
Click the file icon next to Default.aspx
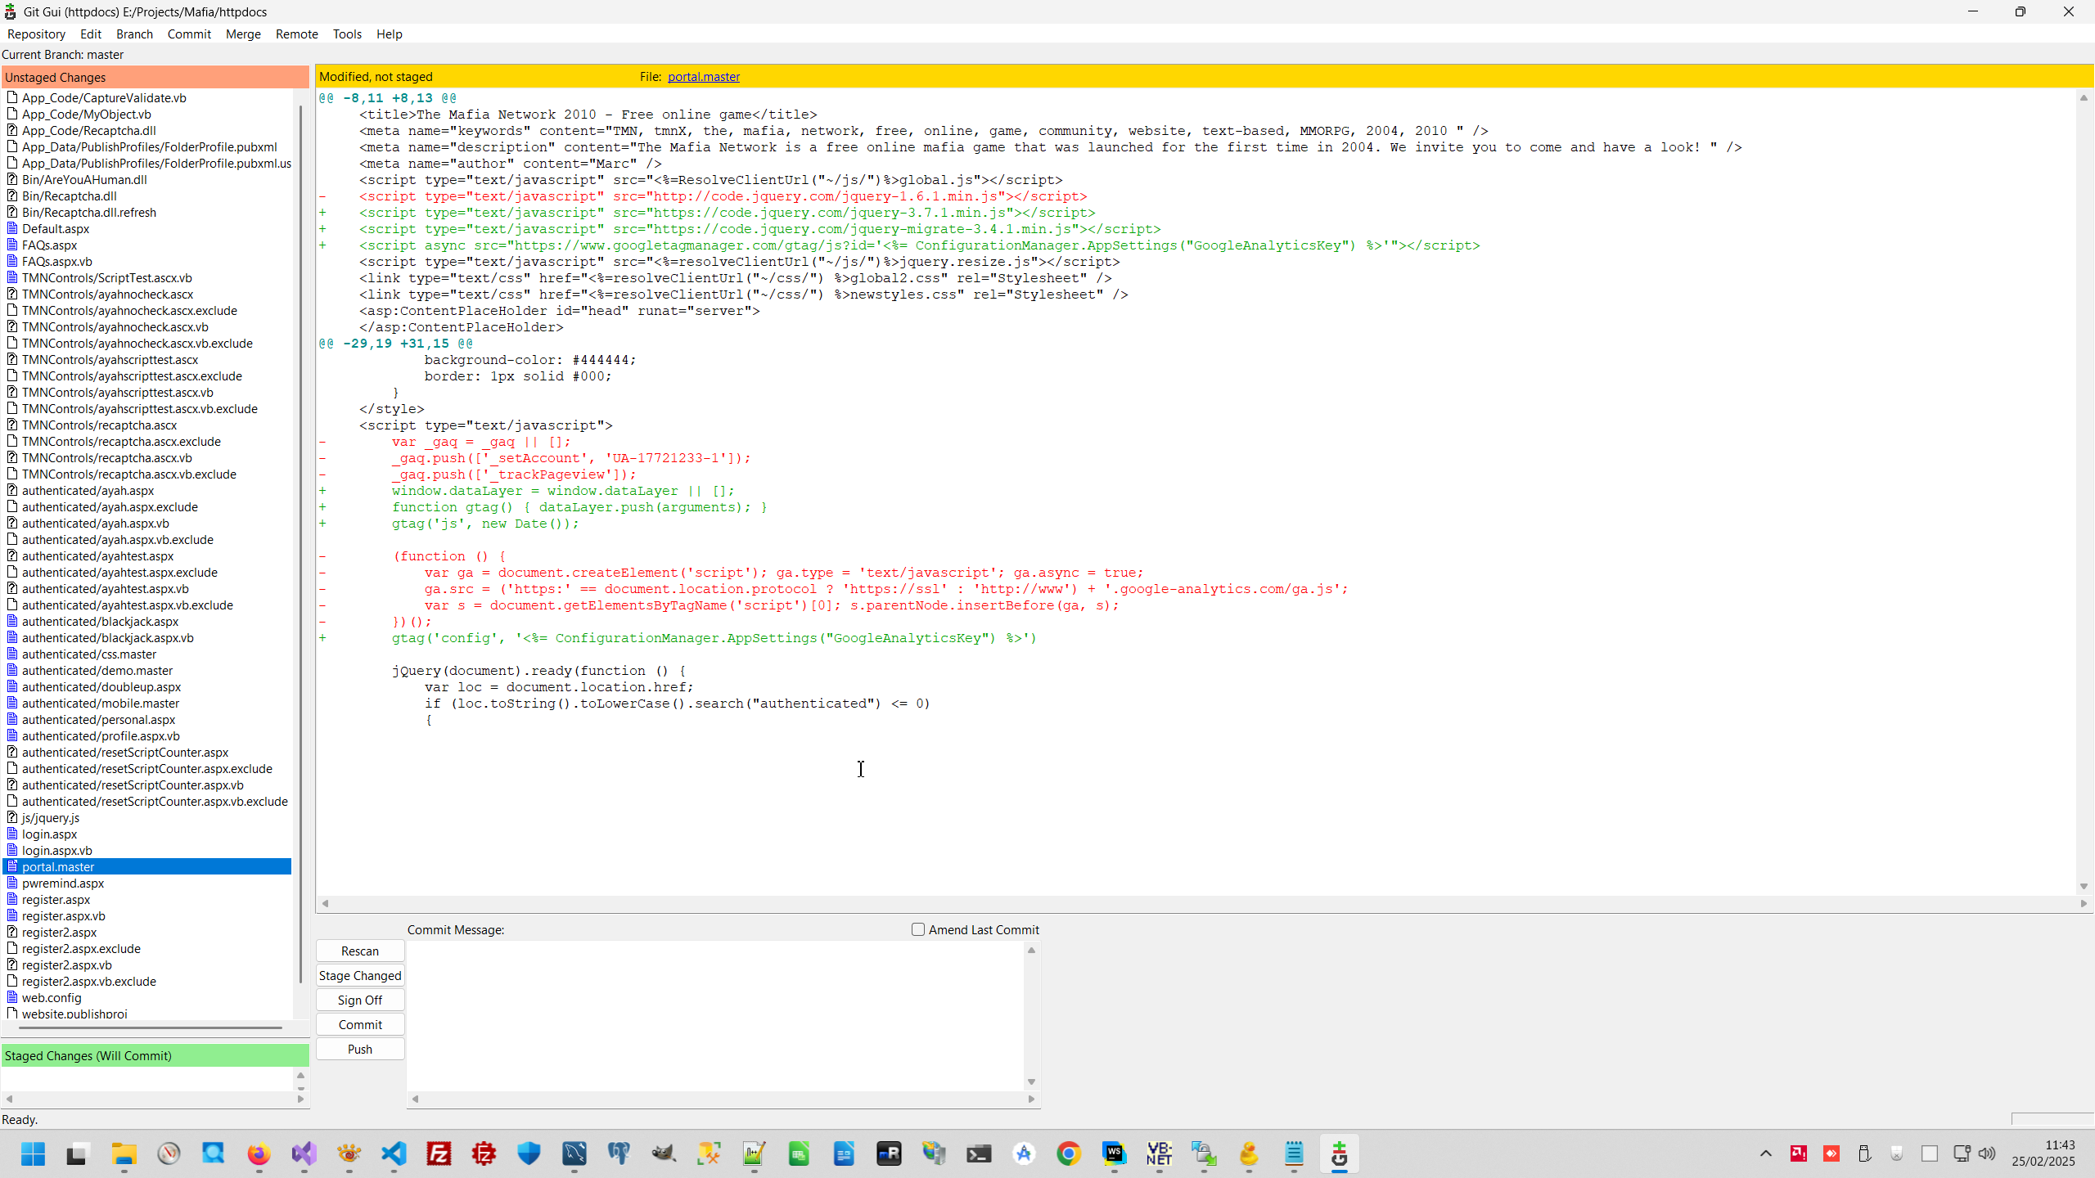pyautogui.click(x=12, y=228)
